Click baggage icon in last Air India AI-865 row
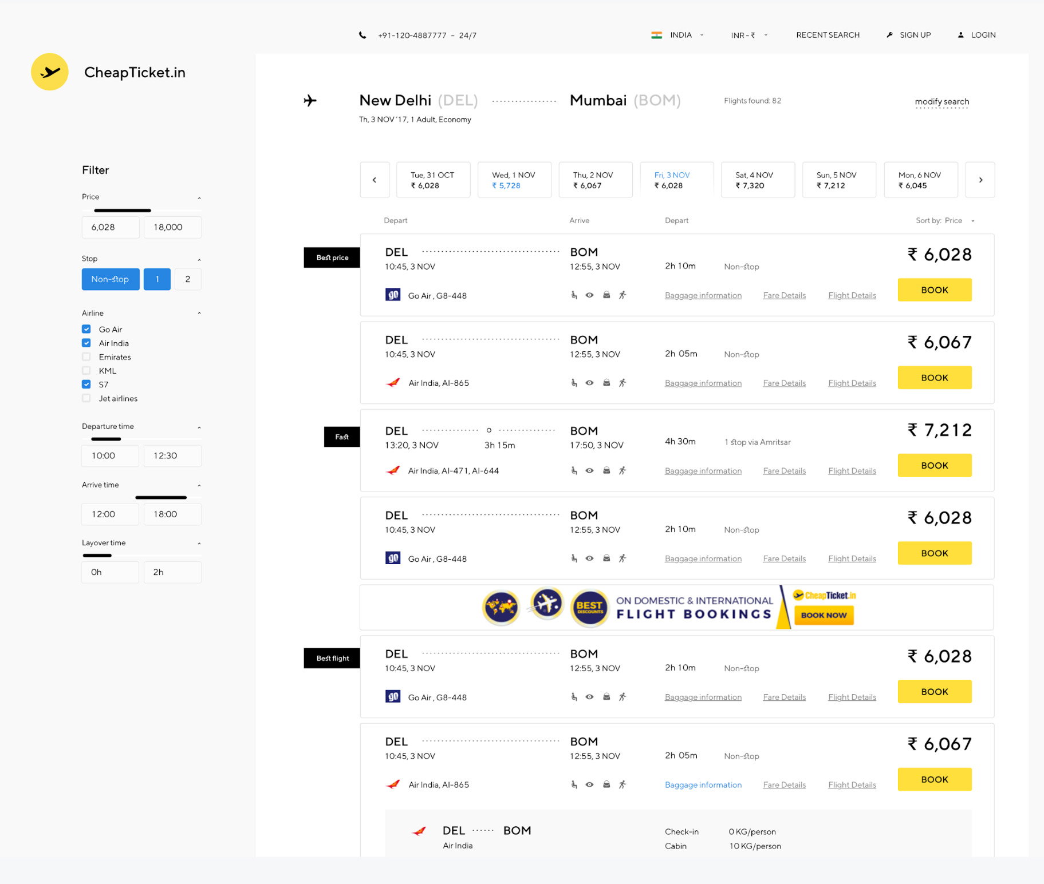1044x884 pixels. click(x=606, y=784)
